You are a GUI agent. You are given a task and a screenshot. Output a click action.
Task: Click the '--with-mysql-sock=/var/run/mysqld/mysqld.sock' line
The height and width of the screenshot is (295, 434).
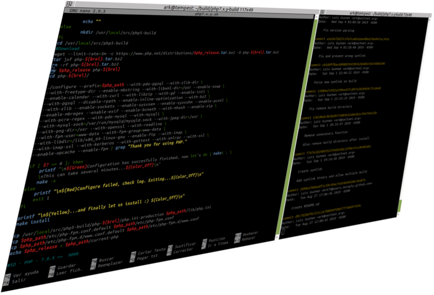click(120, 122)
